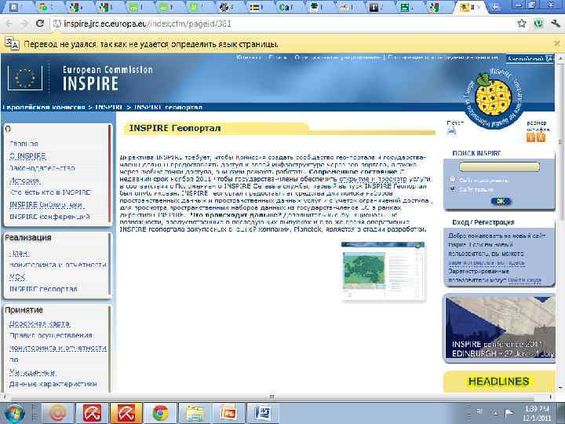Click the translate icon in the yellow bar
565x424 pixels.
(12, 44)
